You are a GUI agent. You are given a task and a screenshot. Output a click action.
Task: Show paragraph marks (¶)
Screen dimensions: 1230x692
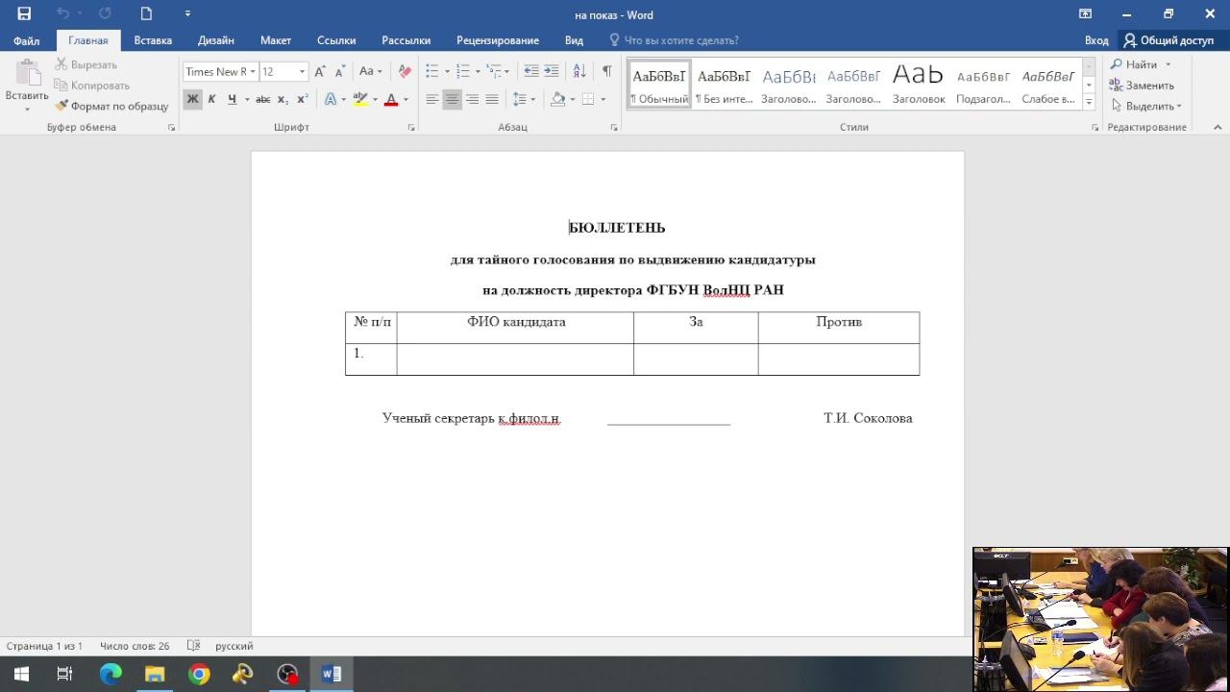click(x=606, y=71)
